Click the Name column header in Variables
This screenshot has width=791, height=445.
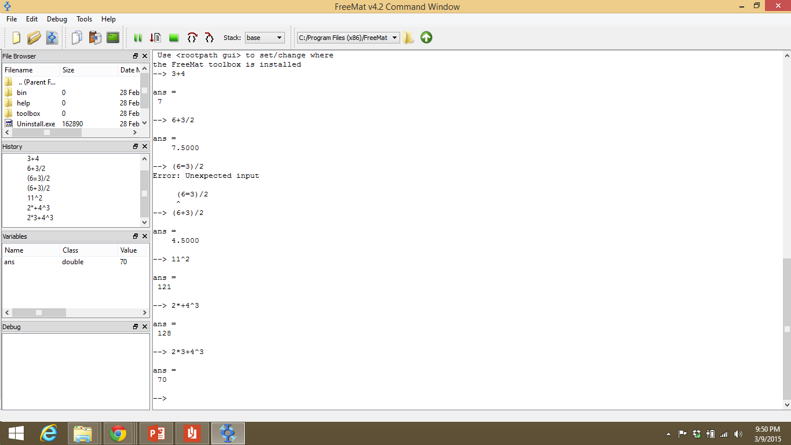31,250
